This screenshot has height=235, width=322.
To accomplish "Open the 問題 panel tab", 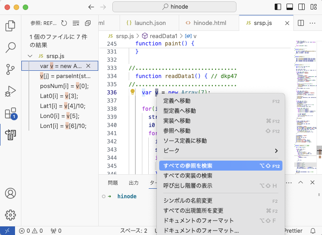I will (113, 183).
